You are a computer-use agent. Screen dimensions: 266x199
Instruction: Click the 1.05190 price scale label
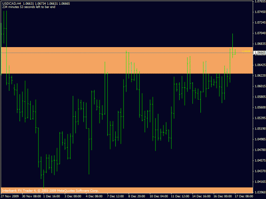coord(260,129)
